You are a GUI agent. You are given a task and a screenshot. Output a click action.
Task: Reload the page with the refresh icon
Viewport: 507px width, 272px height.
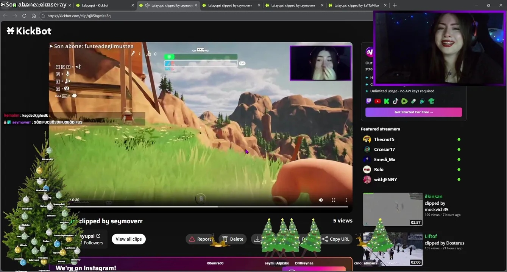[24, 16]
